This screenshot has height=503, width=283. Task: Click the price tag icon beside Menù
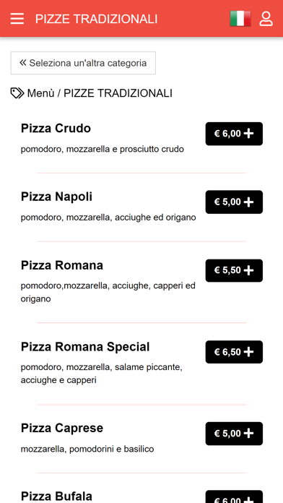(x=17, y=93)
